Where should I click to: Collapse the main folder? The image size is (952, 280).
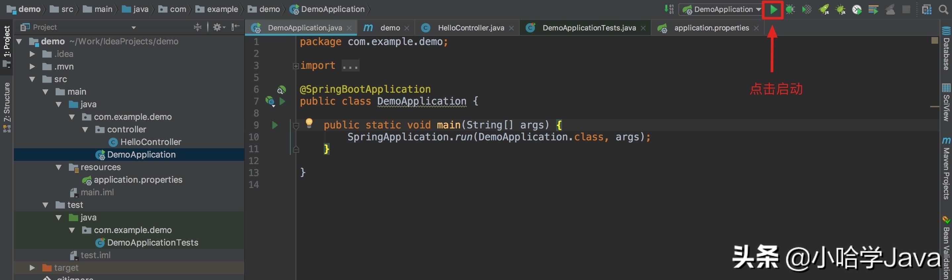coord(45,92)
